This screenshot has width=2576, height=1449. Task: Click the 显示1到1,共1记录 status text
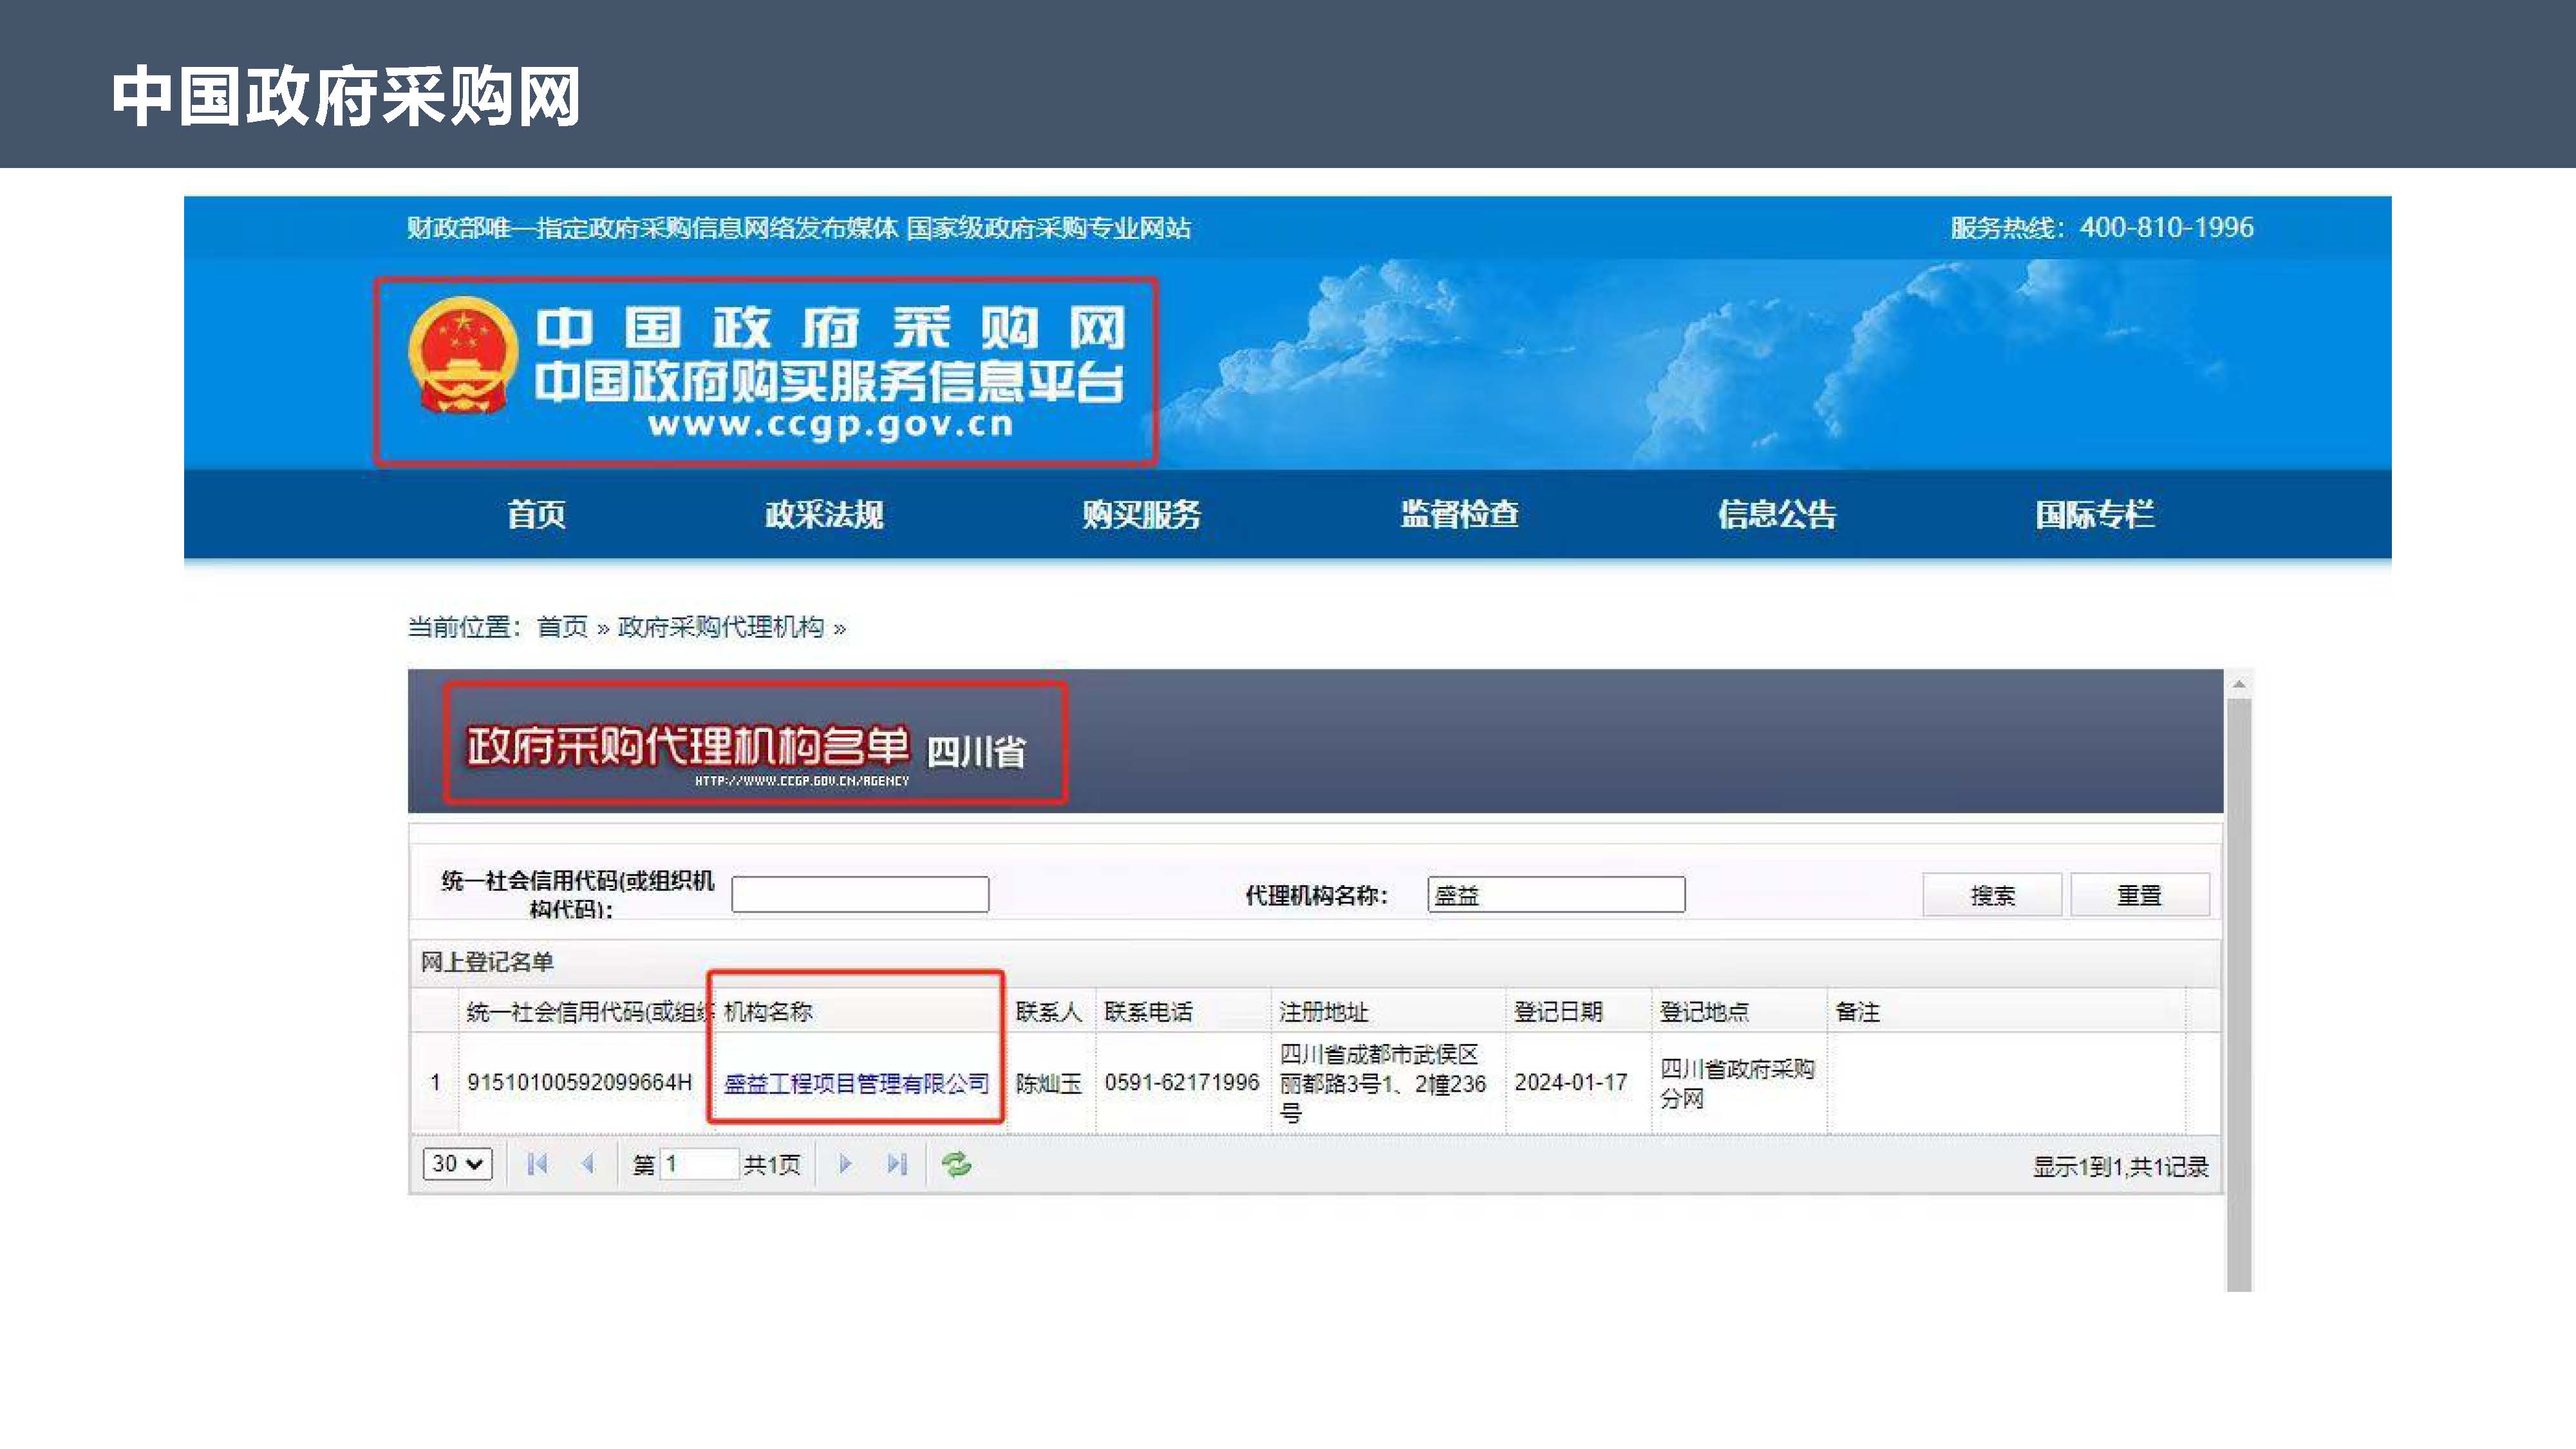(x=2120, y=1166)
